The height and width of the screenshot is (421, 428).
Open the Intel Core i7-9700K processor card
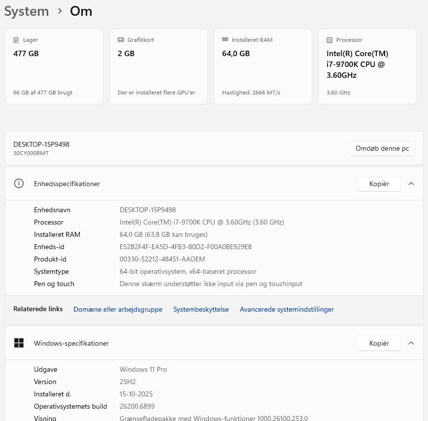pyautogui.click(x=367, y=66)
